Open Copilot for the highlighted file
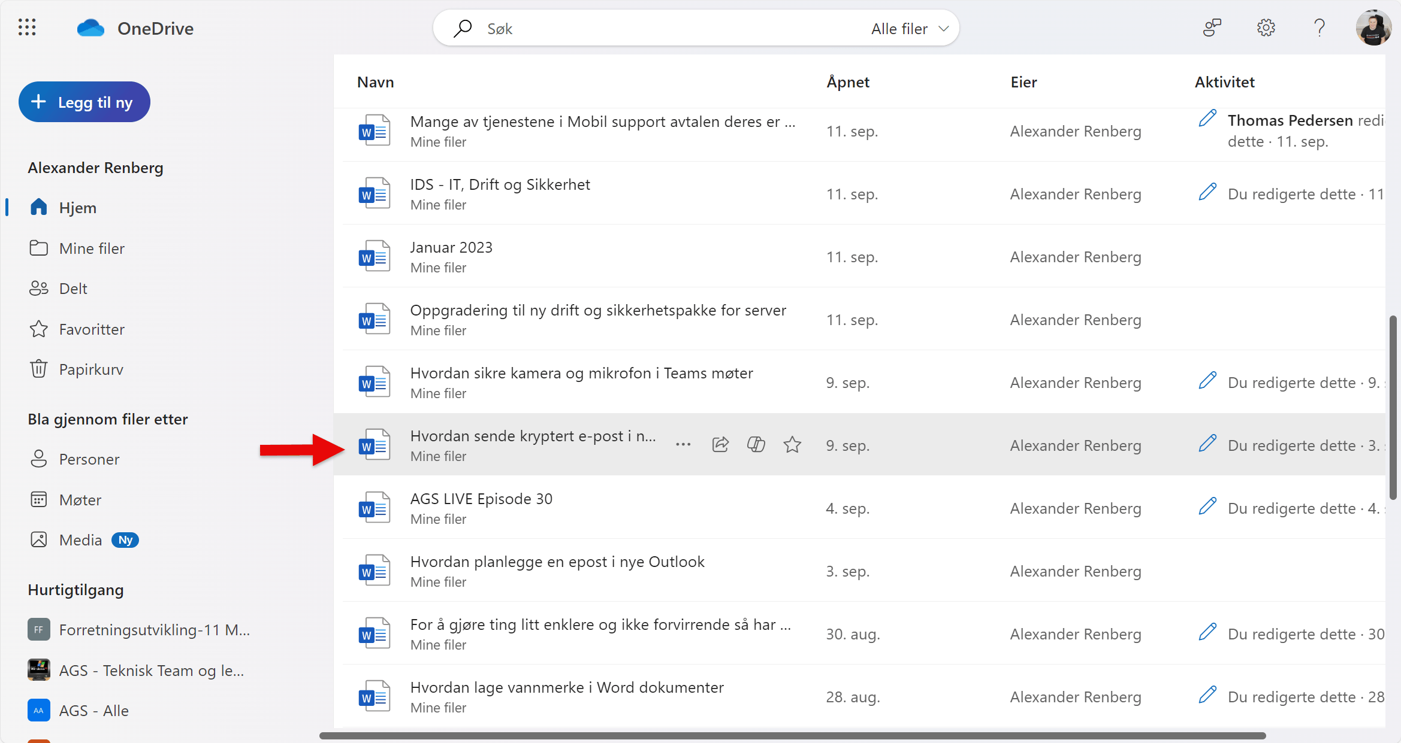This screenshot has height=743, width=1401. tap(756, 444)
